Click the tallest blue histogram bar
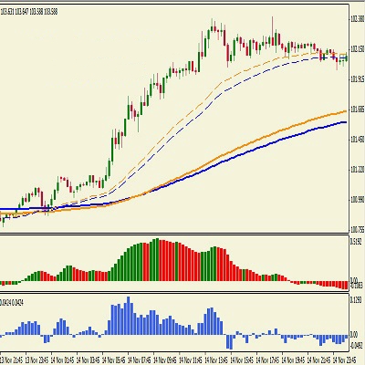 pyautogui.click(x=129, y=316)
